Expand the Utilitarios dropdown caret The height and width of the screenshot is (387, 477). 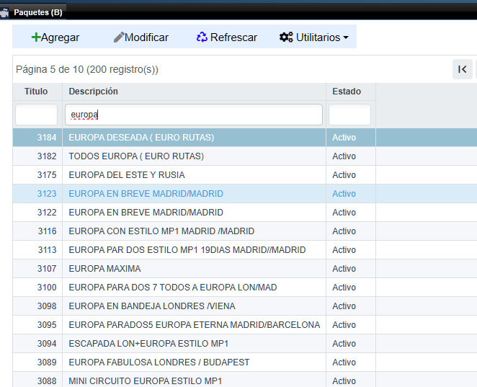coord(346,38)
